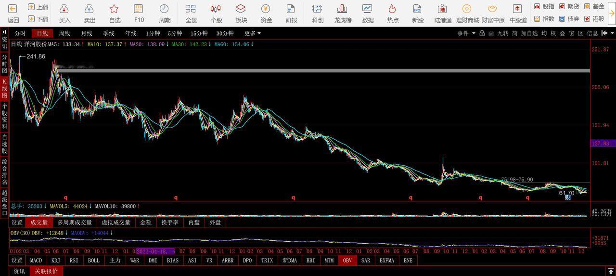Image resolution: width=616 pixels, height=276 pixels.
Task: Open the 板块 sectors icon
Action: 241,9
